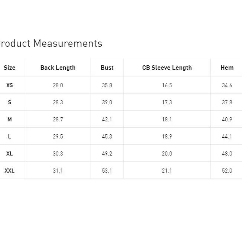This screenshot has width=242, height=242.
Task: Click the Product Measurements heading
Action: (50, 43)
